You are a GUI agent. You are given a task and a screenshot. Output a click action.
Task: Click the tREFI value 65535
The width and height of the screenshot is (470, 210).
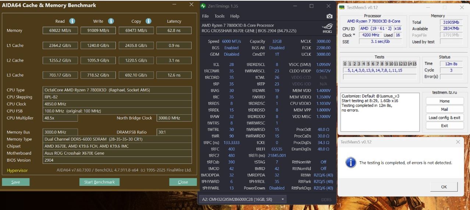point(277,150)
